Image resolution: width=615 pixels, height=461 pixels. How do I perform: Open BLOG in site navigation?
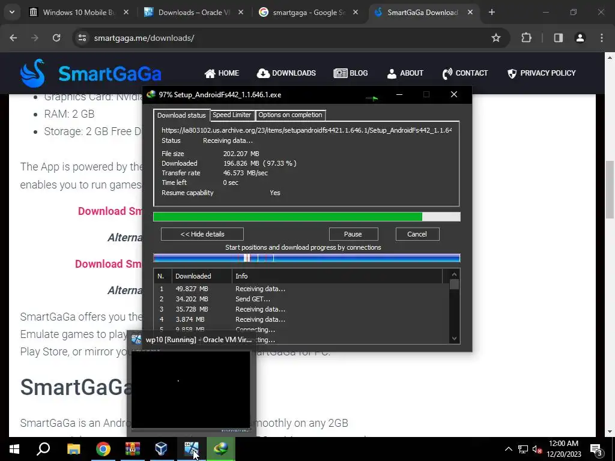coord(351,73)
